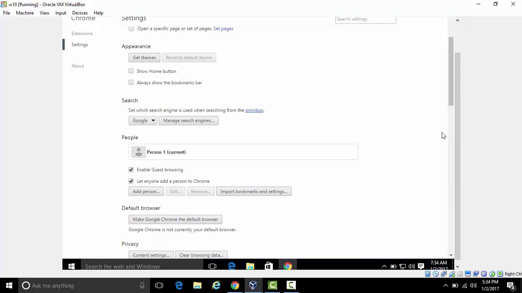
Task: Click the VirtualBox keyboard capture indicator
Action: click(500, 274)
